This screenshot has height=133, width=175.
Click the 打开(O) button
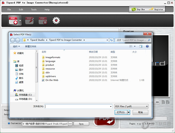tap(121, 112)
